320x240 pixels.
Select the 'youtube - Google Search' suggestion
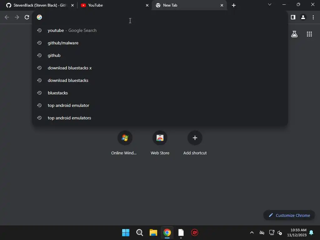tap(160, 30)
